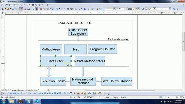Open the Paste options dropdown arrow
Screen dimensions: 185x104
click(50, 9)
